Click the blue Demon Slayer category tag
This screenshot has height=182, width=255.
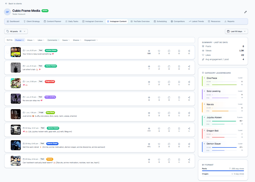(x=52, y=143)
